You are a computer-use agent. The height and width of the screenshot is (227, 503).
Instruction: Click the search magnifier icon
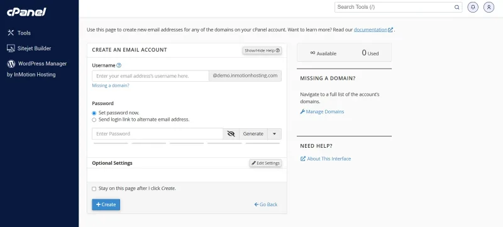[x=457, y=7]
